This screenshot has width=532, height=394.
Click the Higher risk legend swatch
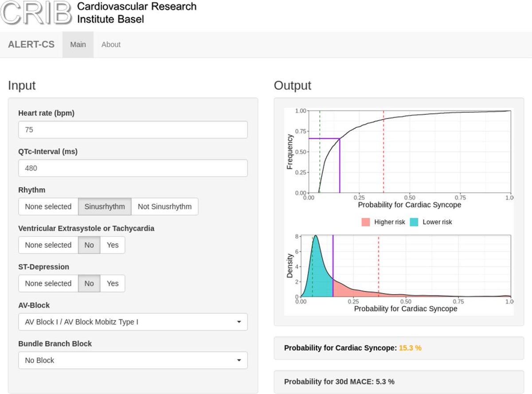point(366,222)
